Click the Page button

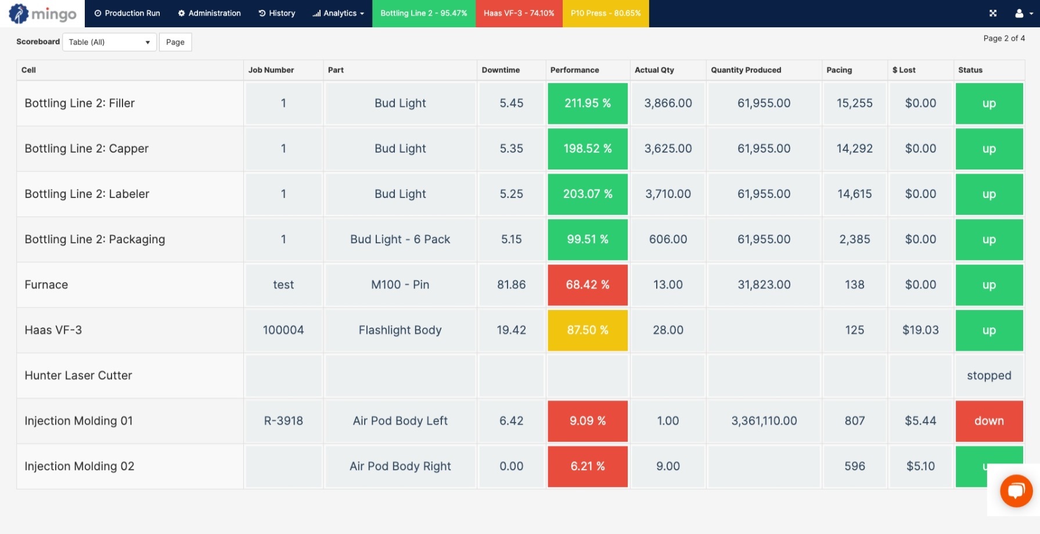(175, 42)
